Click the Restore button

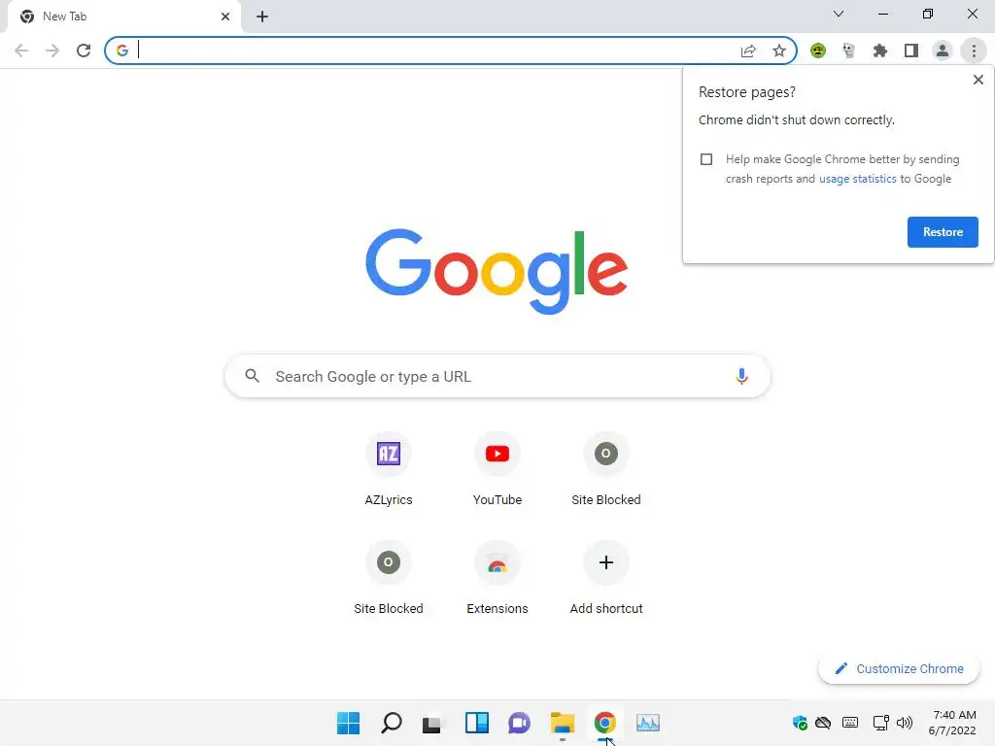click(x=943, y=232)
